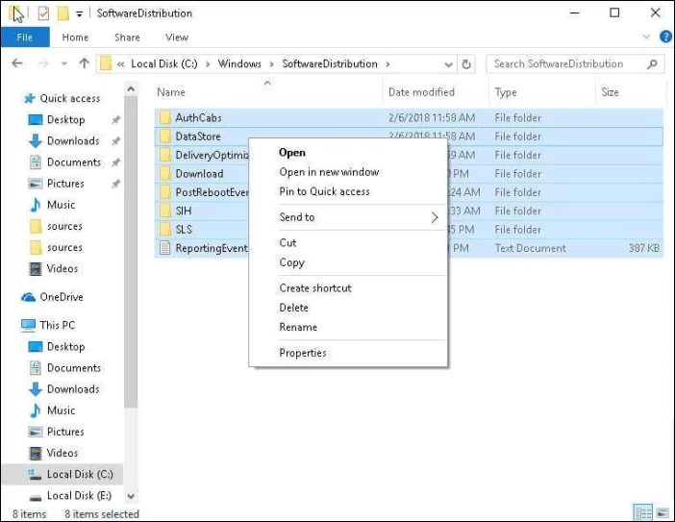Click the Back navigation arrow

tap(16, 64)
